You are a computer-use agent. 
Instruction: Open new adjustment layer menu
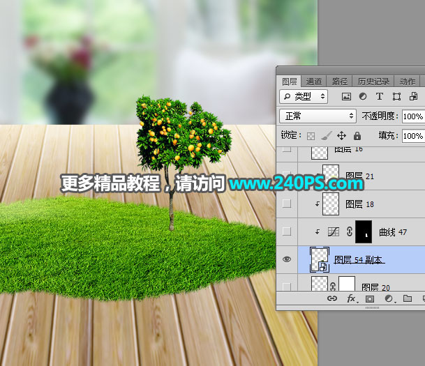point(389,298)
